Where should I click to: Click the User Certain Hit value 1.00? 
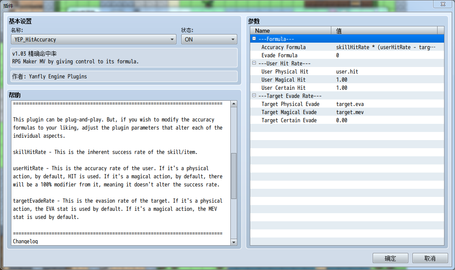[341, 88]
